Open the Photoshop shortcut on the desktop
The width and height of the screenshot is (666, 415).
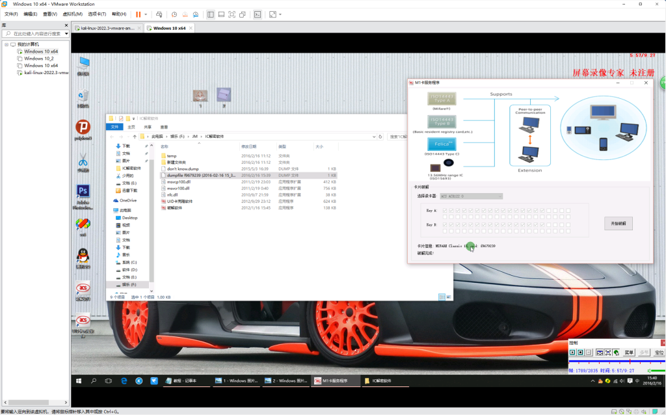click(x=83, y=191)
